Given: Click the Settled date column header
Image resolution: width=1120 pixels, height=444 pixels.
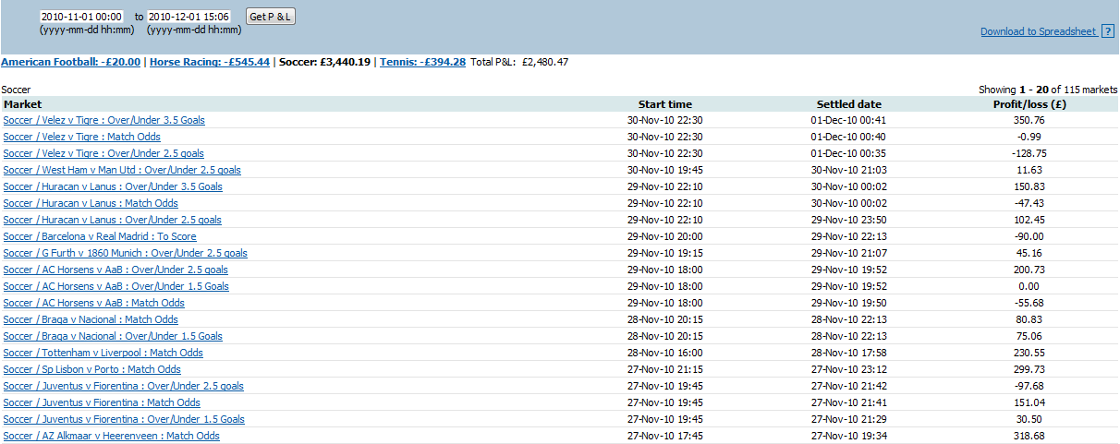Looking at the screenshot, I should (849, 104).
